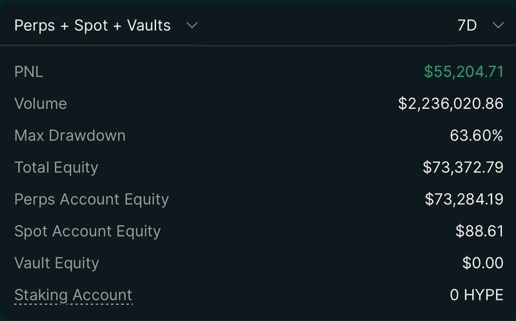Click the Staking Account underlined label
Viewport: 516px width, 321px height.
pos(73,295)
